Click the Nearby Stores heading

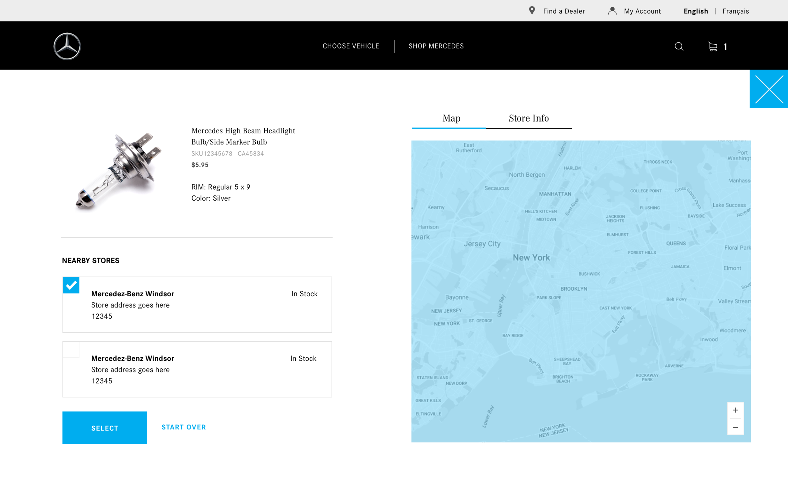91,261
